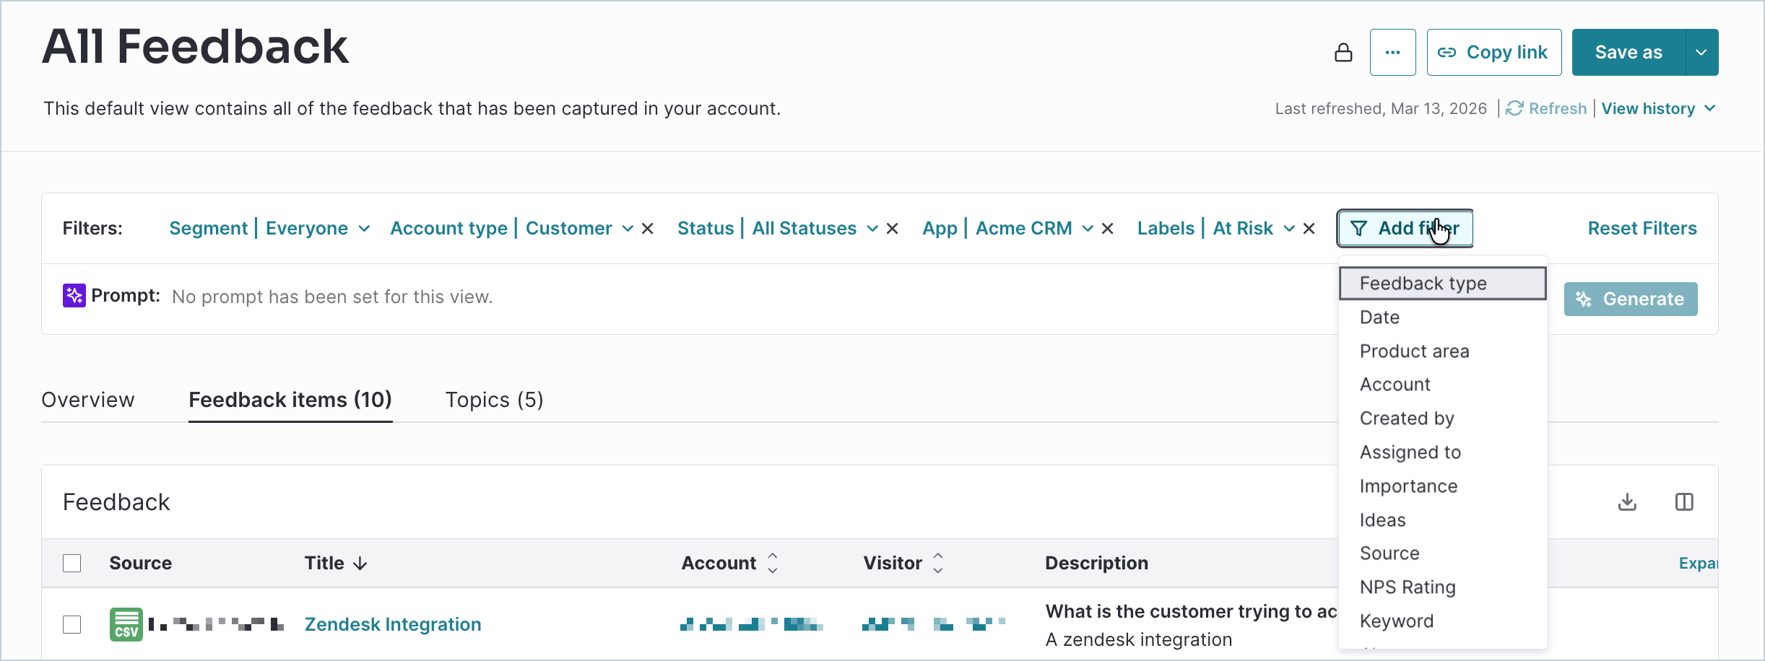
Task: Click the Description column header
Action: click(1096, 563)
